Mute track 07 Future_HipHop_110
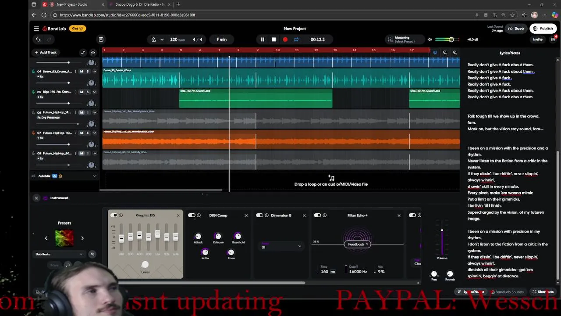This screenshot has height=316, width=561. point(81,133)
